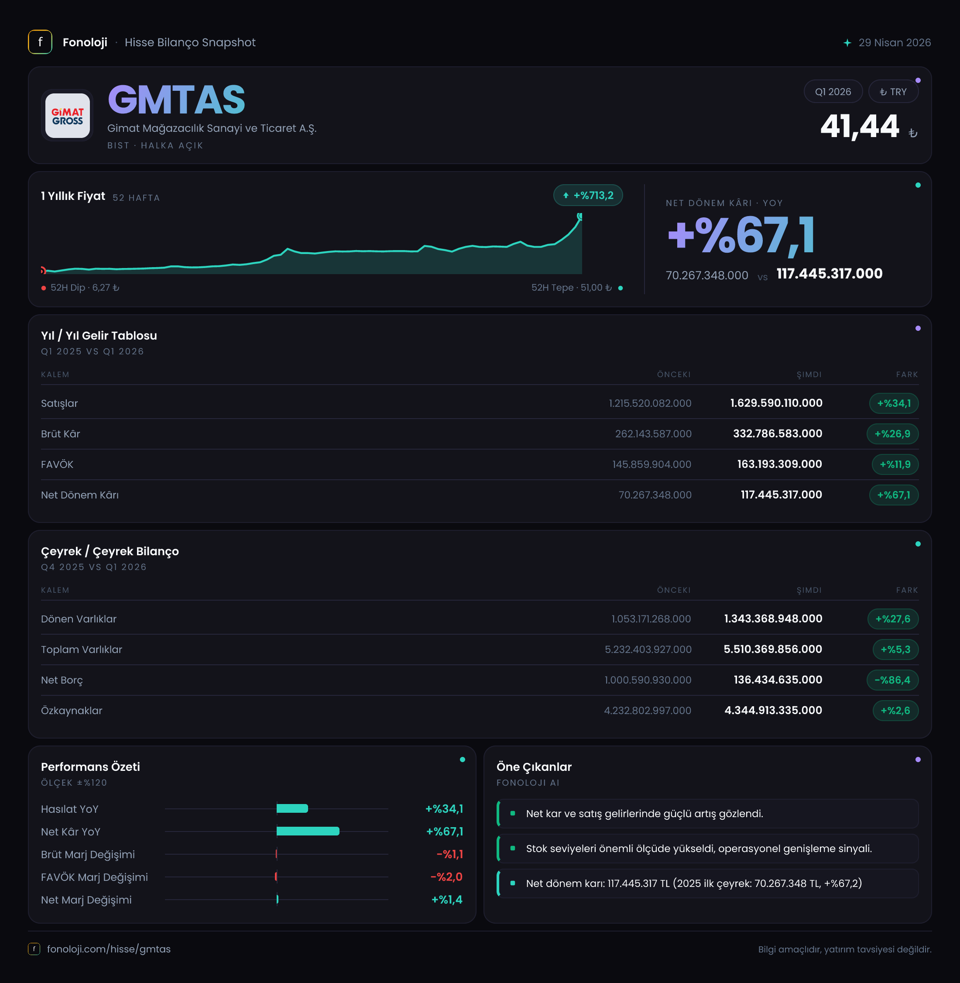Click the purple dot on Gelir Tablosu card
The image size is (960, 983).
coord(918,328)
